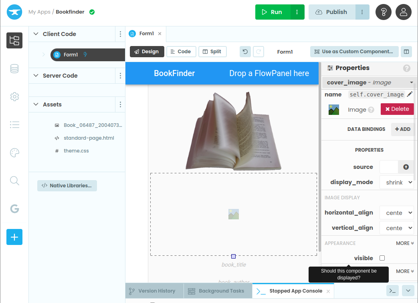Search within the app

(x=14, y=181)
